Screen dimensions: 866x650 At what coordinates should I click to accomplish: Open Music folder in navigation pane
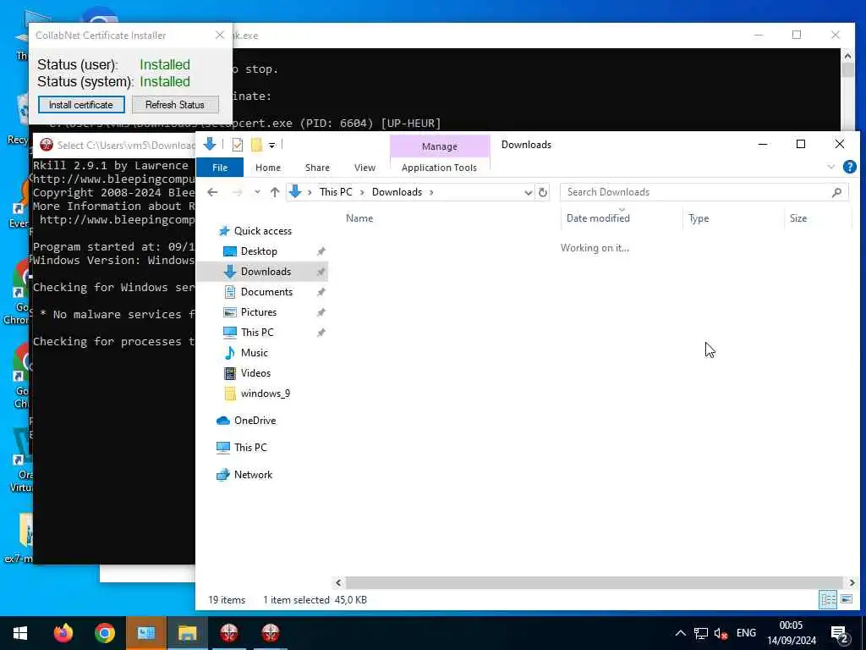coord(254,353)
